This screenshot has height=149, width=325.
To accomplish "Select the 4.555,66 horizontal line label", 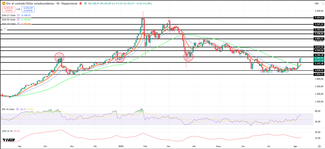I will click(x=319, y=51).
